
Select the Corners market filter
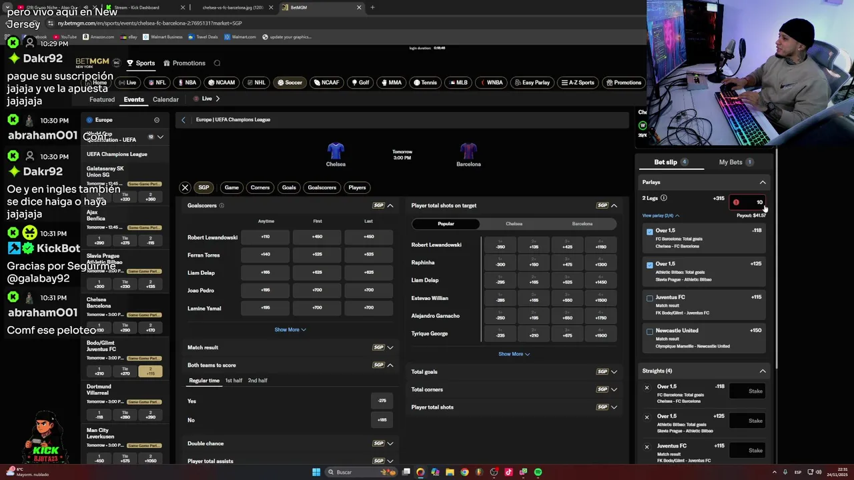point(260,187)
